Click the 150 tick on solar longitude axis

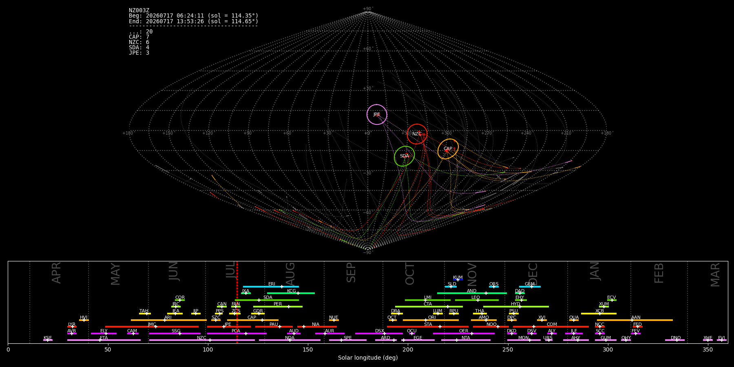tap(308, 349)
